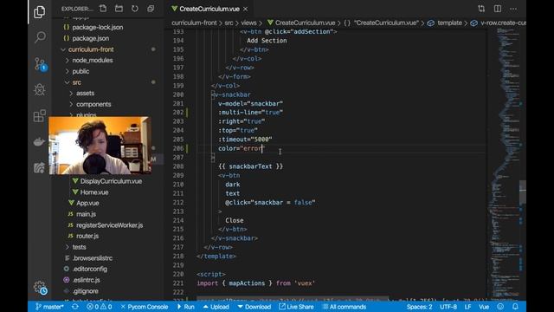This screenshot has height=312, width=554.
Task: Open changes compare icon in editor toolbar
Action: click(x=481, y=9)
